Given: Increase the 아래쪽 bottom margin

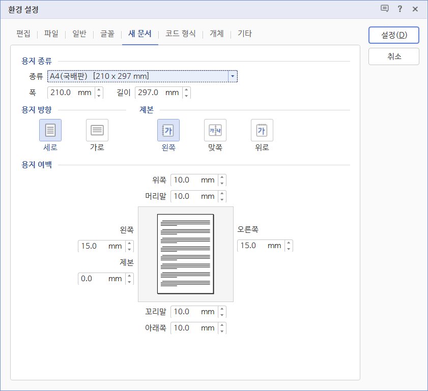Looking at the screenshot, I should pos(222,325).
